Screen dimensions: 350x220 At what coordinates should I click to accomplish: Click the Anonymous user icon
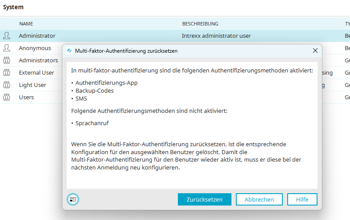[7, 48]
